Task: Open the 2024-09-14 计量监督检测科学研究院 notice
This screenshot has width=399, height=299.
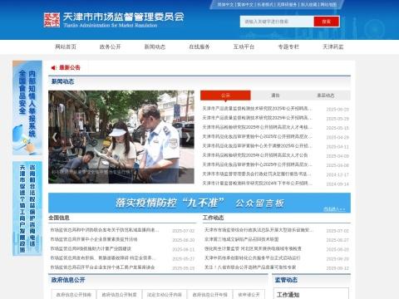Action: pos(257,184)
